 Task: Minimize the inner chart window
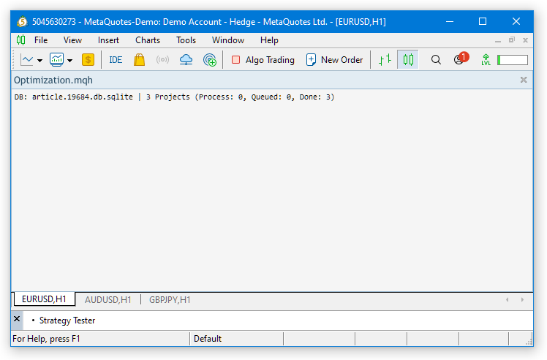tap(498, 40)
